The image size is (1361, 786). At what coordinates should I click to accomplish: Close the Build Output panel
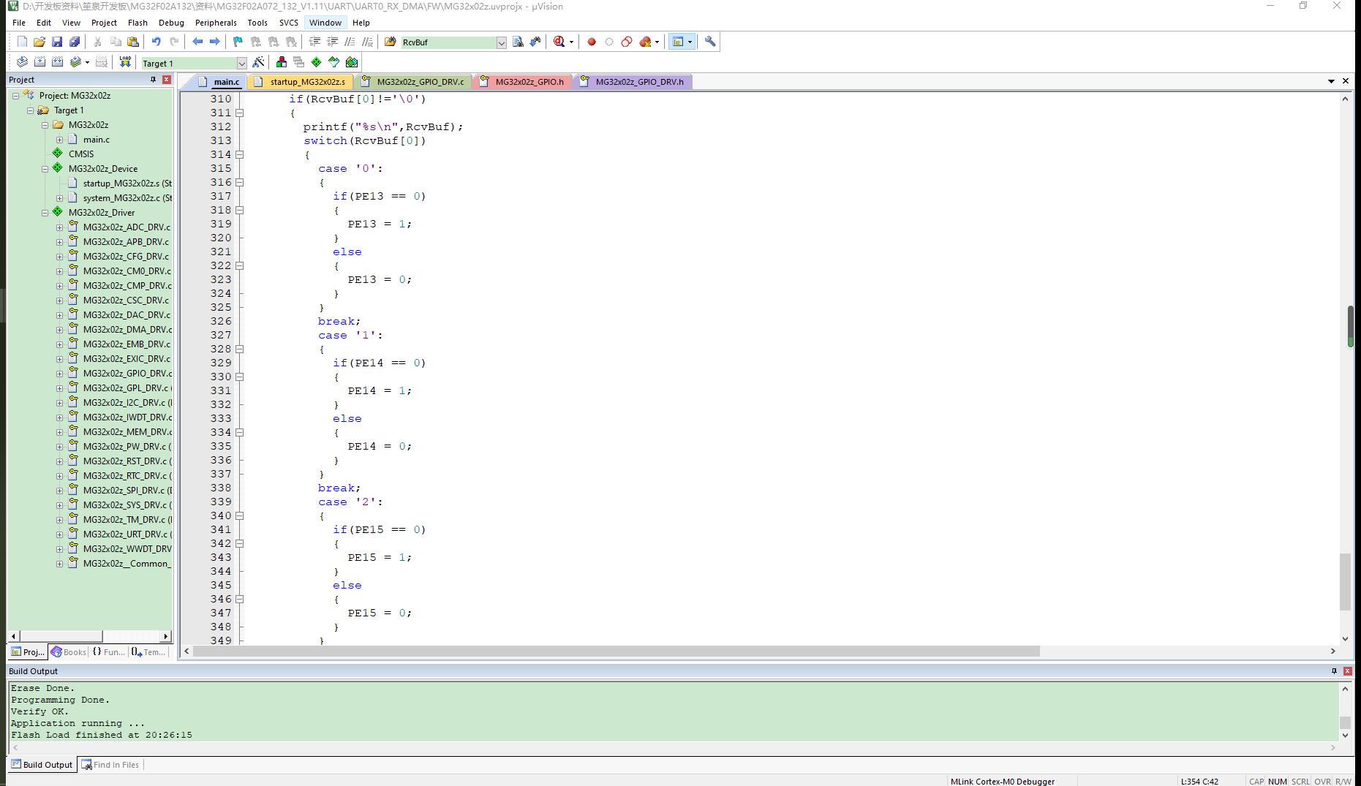1348,671
